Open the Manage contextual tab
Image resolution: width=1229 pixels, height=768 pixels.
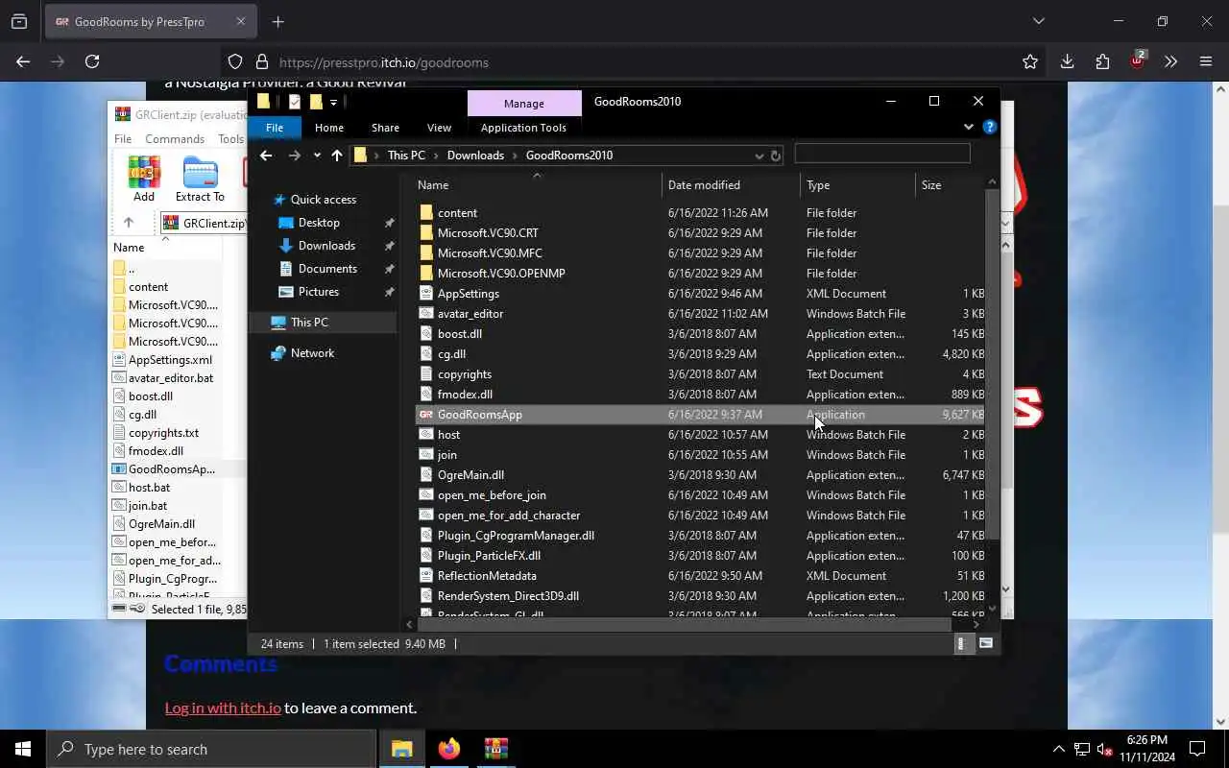524,103
